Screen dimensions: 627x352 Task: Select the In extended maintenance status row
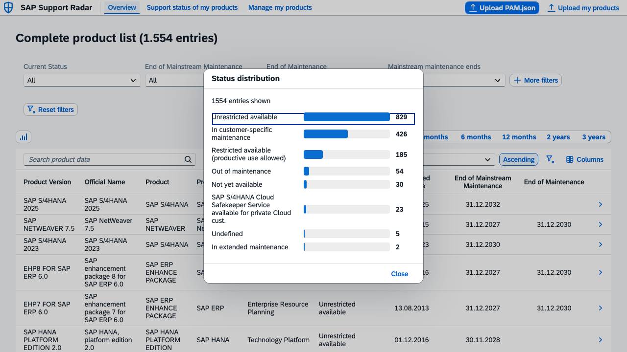click(x=313, y=247)
